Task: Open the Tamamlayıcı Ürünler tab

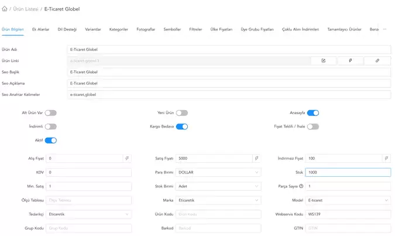Action: click(344, 29)
